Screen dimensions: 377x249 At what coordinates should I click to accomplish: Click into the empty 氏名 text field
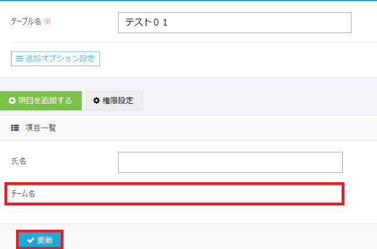[x=230, y=163]
